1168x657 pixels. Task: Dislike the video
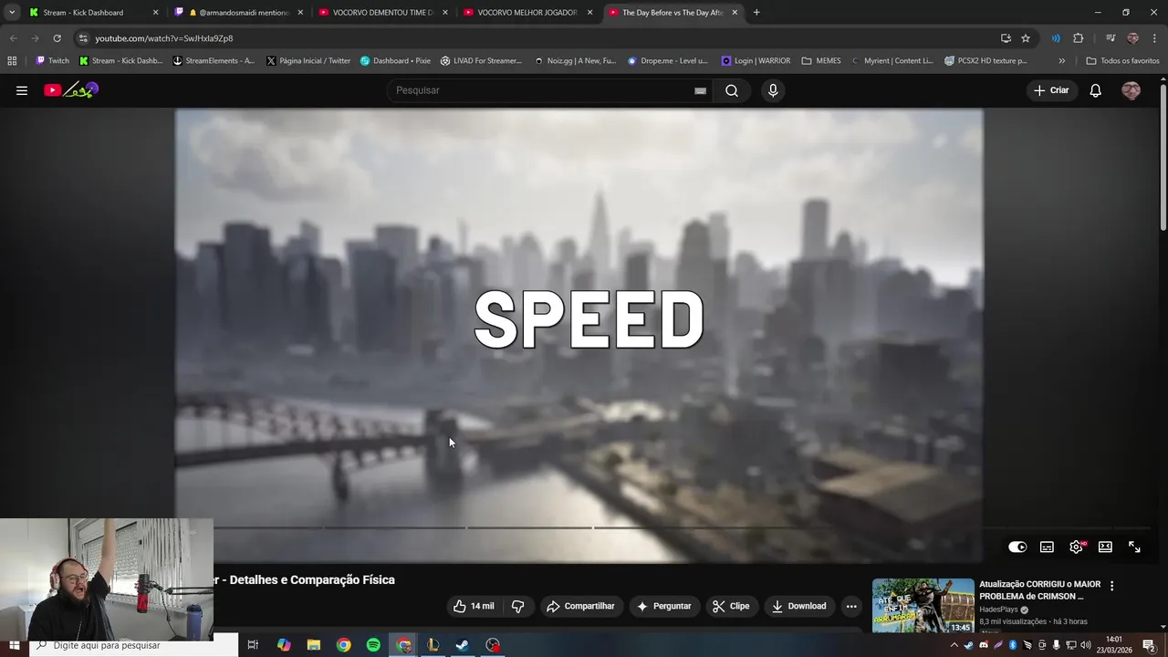[x=517, y=606]
